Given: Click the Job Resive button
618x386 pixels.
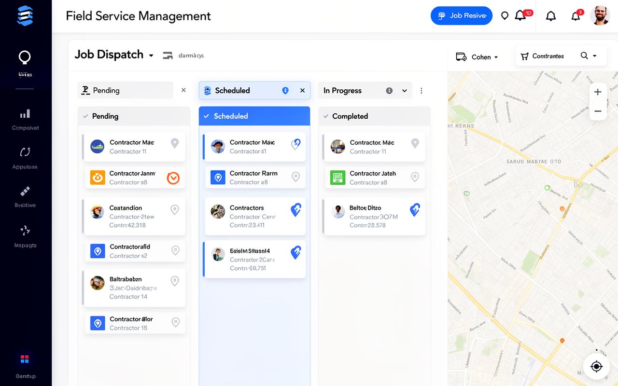Looking at the screenshot, I should 462,16.
